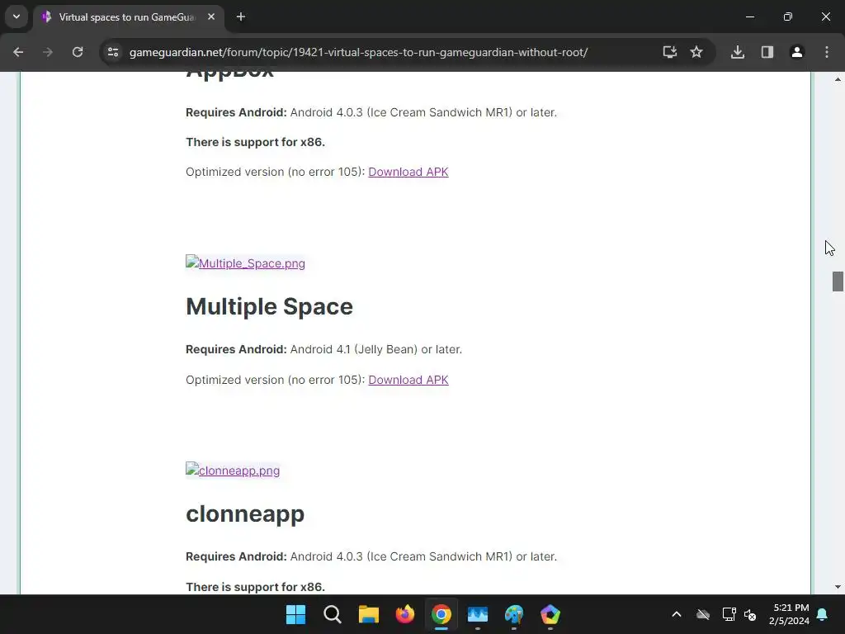Image resolution: width=845 pixels, height=634 pixels.
Task: Open the Chrome three-dot menu
Action: pyautogui.click(x=827, y=52)
